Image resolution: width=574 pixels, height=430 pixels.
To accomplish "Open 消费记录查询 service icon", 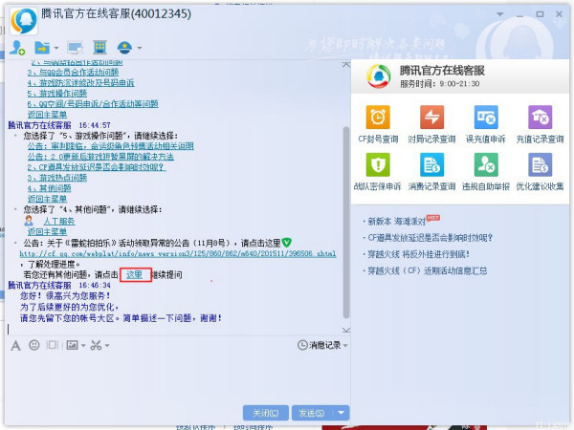I will coord(431,164).
